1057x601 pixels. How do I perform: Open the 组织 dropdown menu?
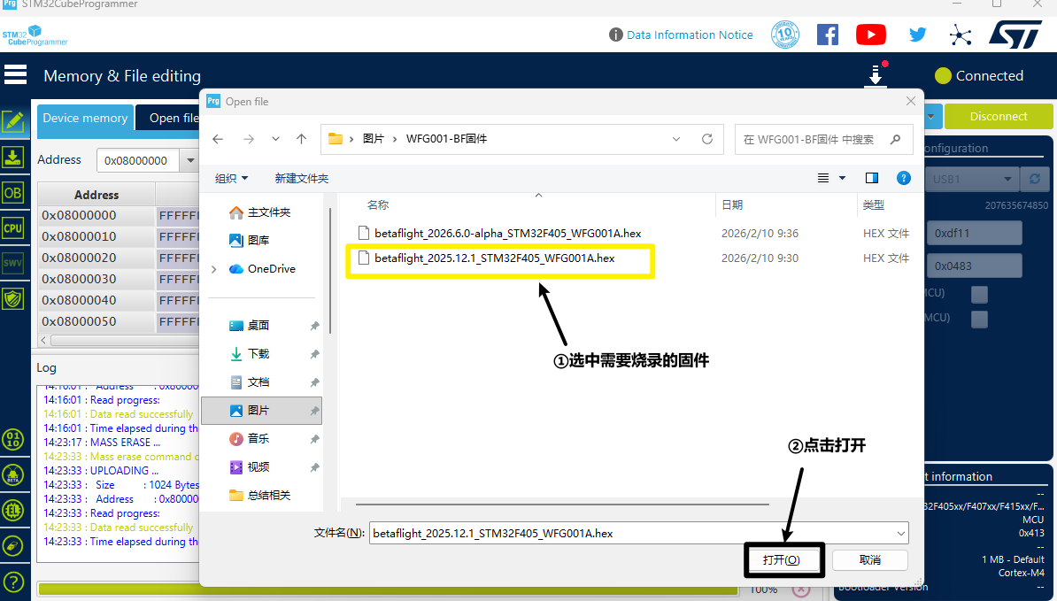[x=232, y=179]
